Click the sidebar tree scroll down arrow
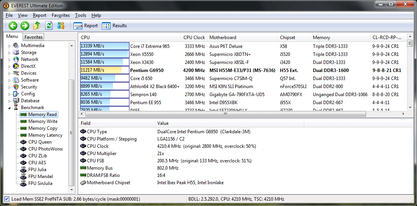Image resolution: width=417 pixels, height=206 pixels. [71, 190]
